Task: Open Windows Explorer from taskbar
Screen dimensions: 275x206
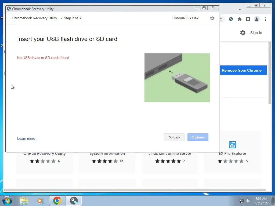Action: tap(24, 201)
